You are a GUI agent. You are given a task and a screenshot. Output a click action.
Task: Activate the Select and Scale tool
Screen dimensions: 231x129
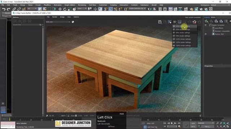(70, 9)
